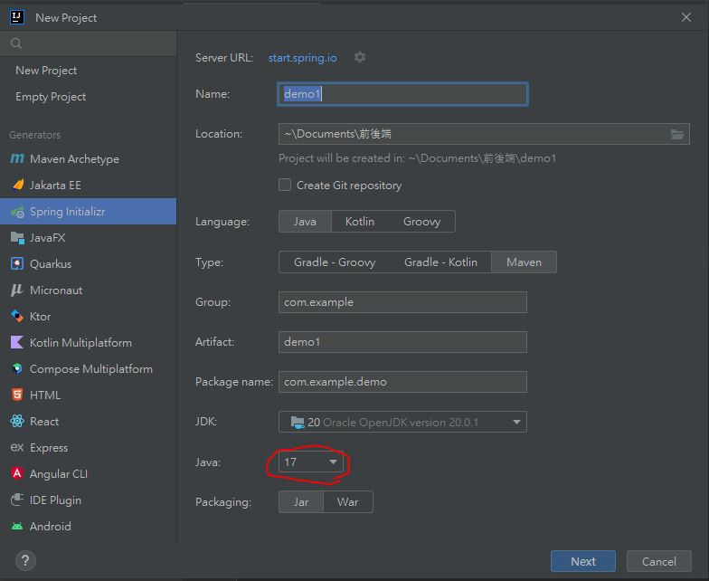Open the Java version dropdown
Viewport: 709px width, 581px height.
(x=311, y=462)
